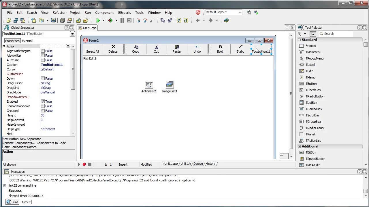369x207 pixels.
Task: Click the Run Without Debugging icon
Action: pos(110,20)
